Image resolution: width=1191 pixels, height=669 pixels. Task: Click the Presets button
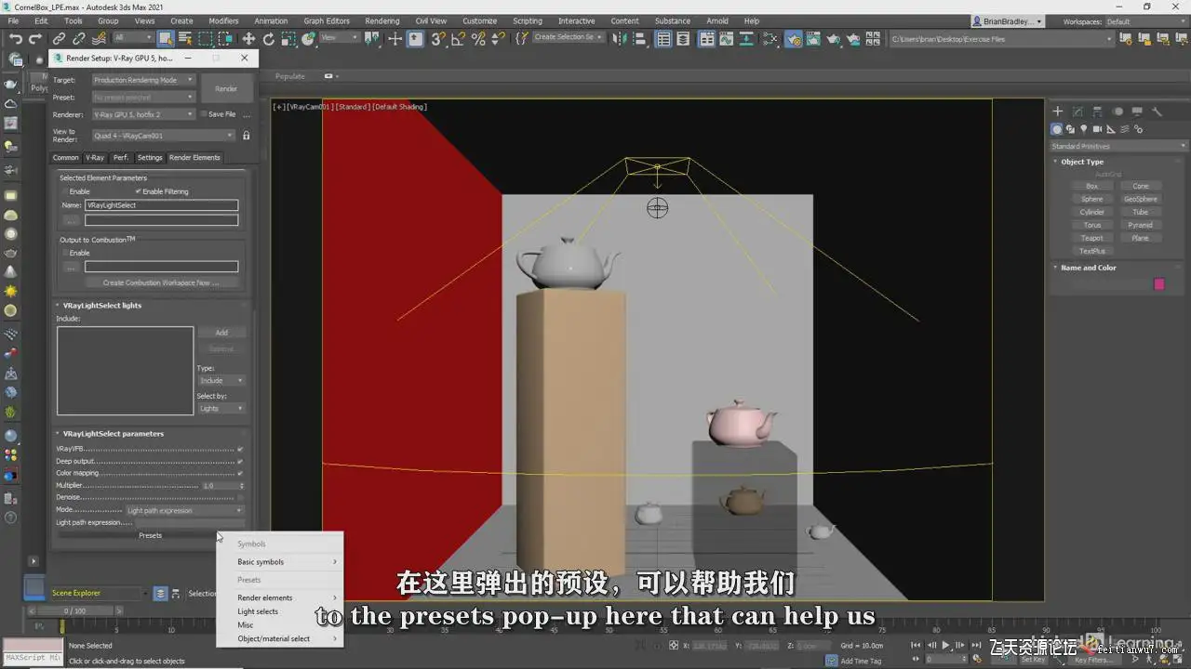tap(150, 535)
